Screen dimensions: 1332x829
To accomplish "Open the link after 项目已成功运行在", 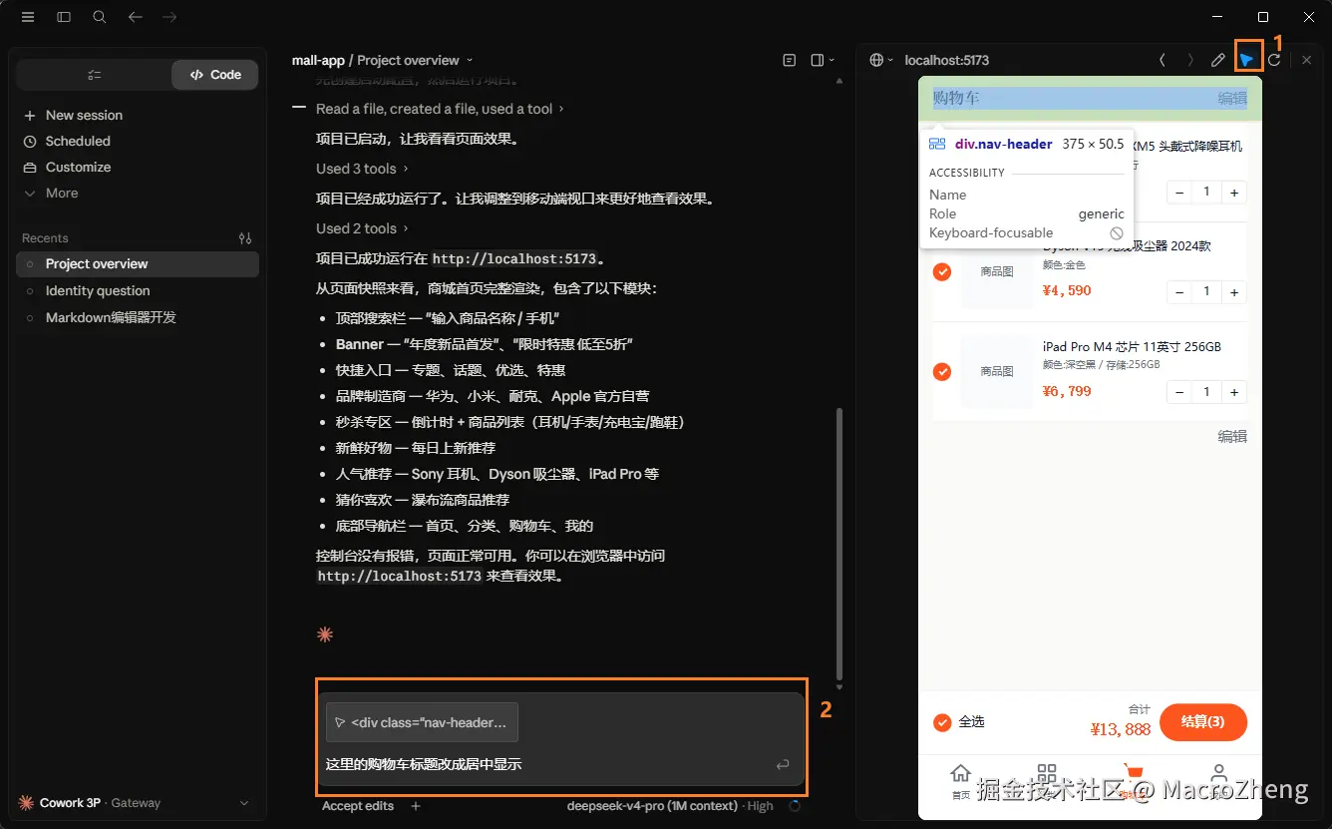I will (514, 259).
